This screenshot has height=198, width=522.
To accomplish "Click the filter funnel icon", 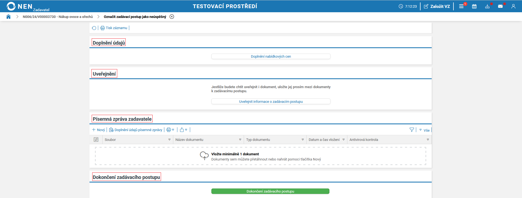I will point(412,130).
